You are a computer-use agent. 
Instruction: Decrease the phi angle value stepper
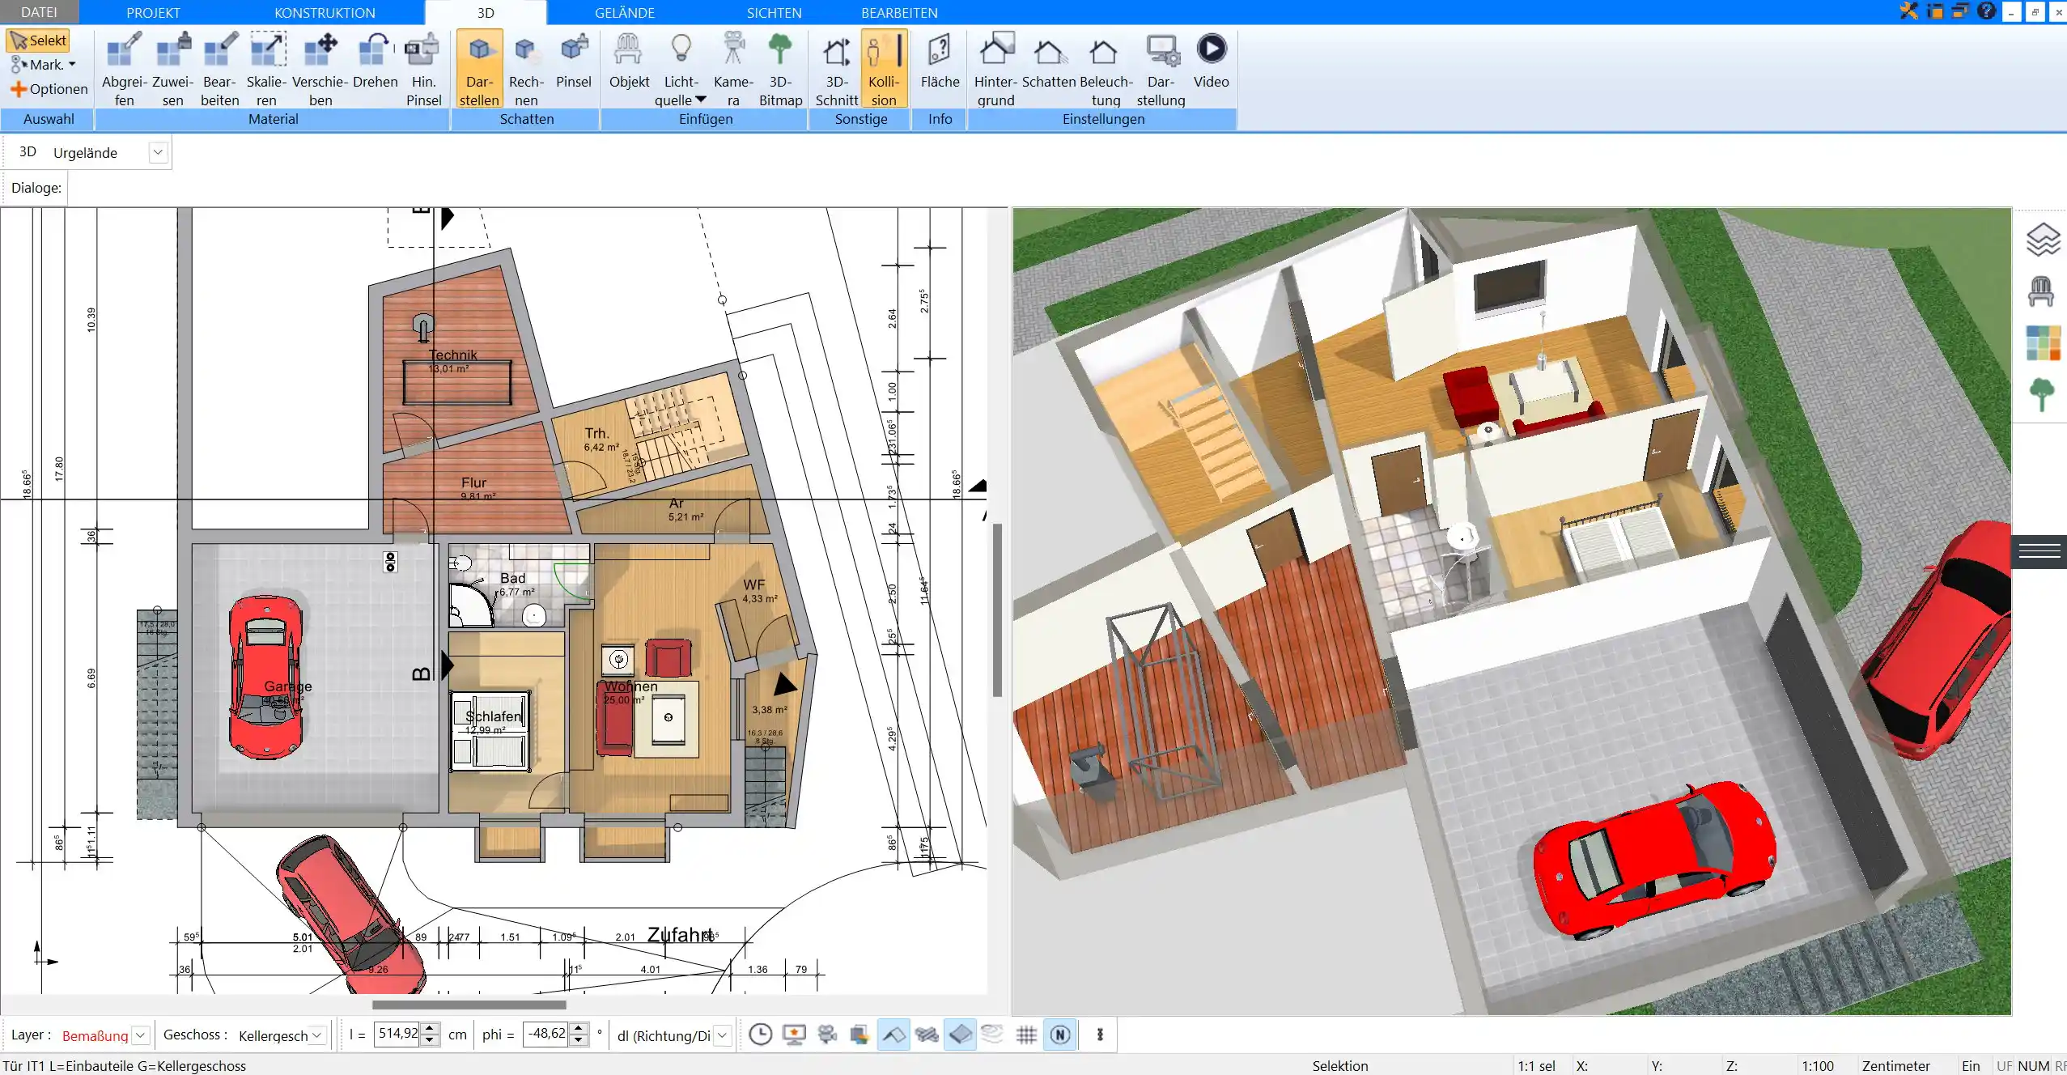579,1040
